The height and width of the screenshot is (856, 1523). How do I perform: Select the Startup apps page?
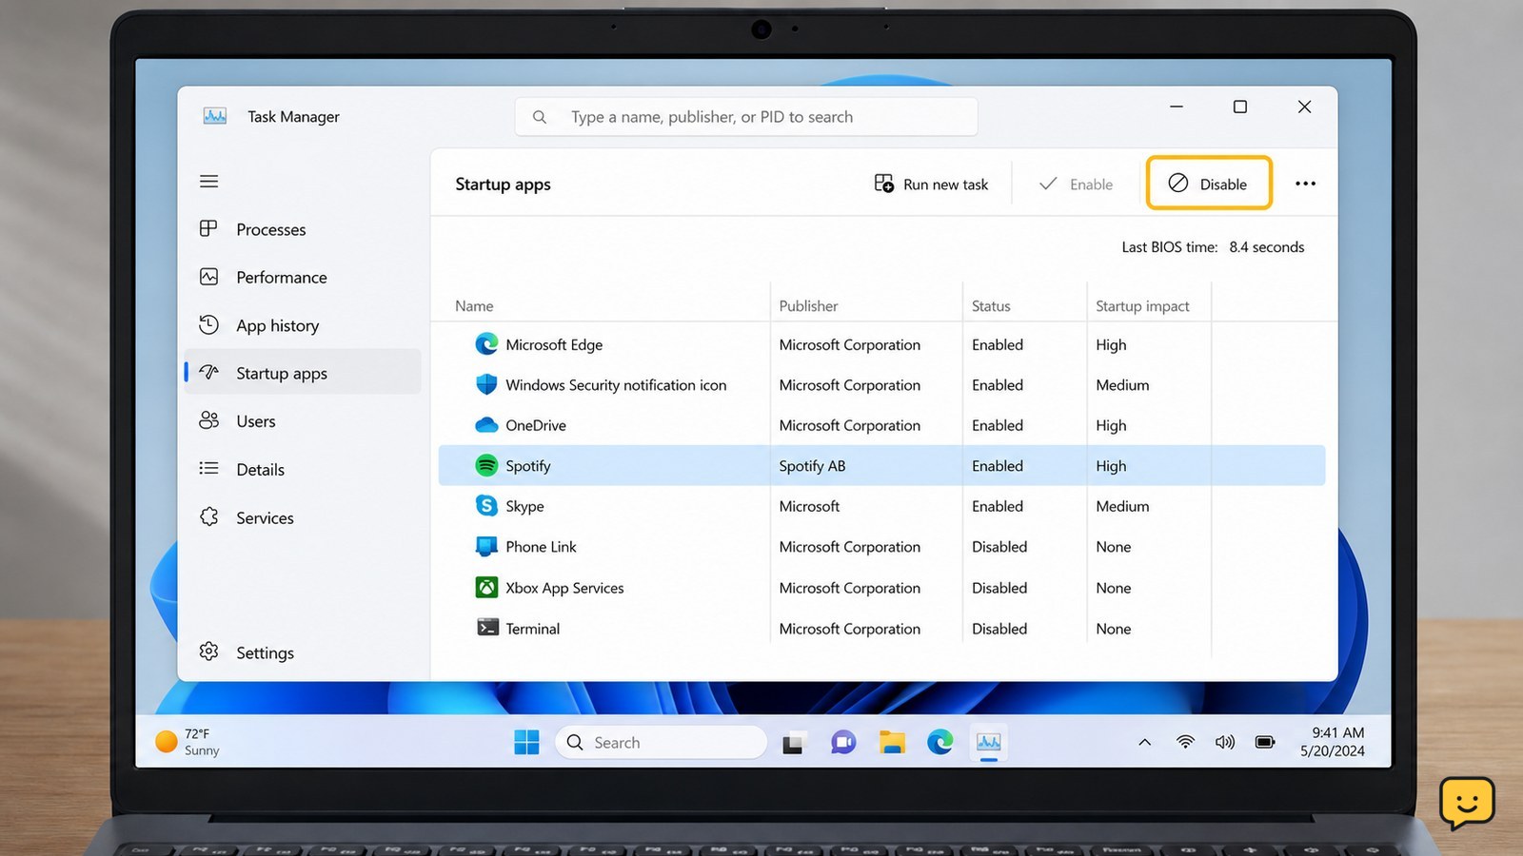tap(303, 373)
